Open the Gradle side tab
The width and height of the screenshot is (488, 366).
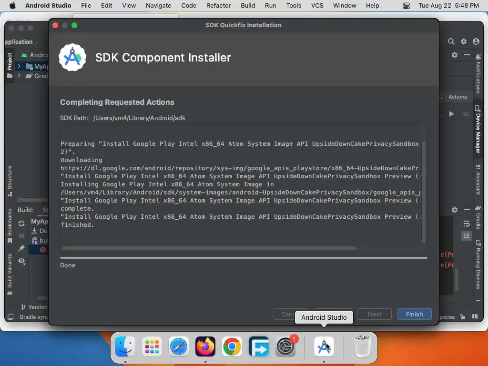point(478,217)
